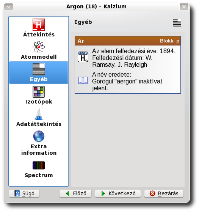Select the Egyéb striped list icon in sidebar
This screenshot has height=212, width=199.
(x=39, y=69)
